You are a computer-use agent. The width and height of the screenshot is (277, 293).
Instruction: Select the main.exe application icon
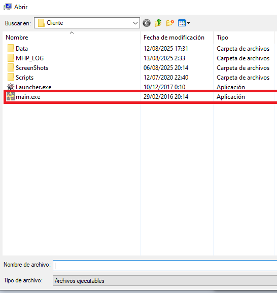click(11, 97)
